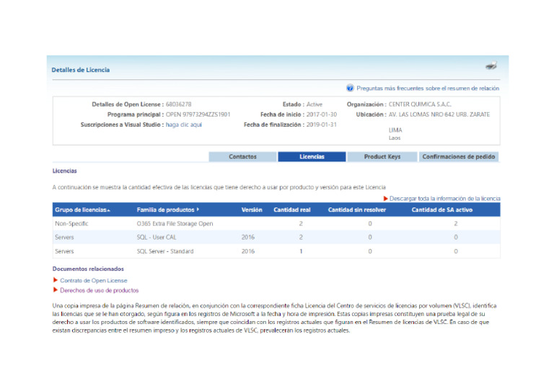Click program value OPEN 97973294ZZS1901
The height and width of the screenshot is (391, 554).
(198, 114)
